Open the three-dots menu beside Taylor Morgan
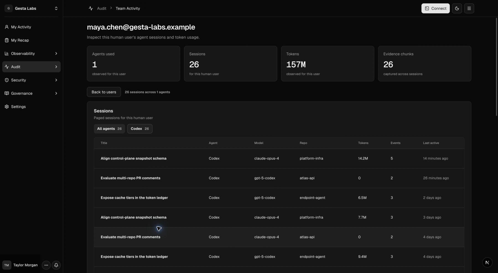This screenshot has width=498, height=273. tap(46, 265)
